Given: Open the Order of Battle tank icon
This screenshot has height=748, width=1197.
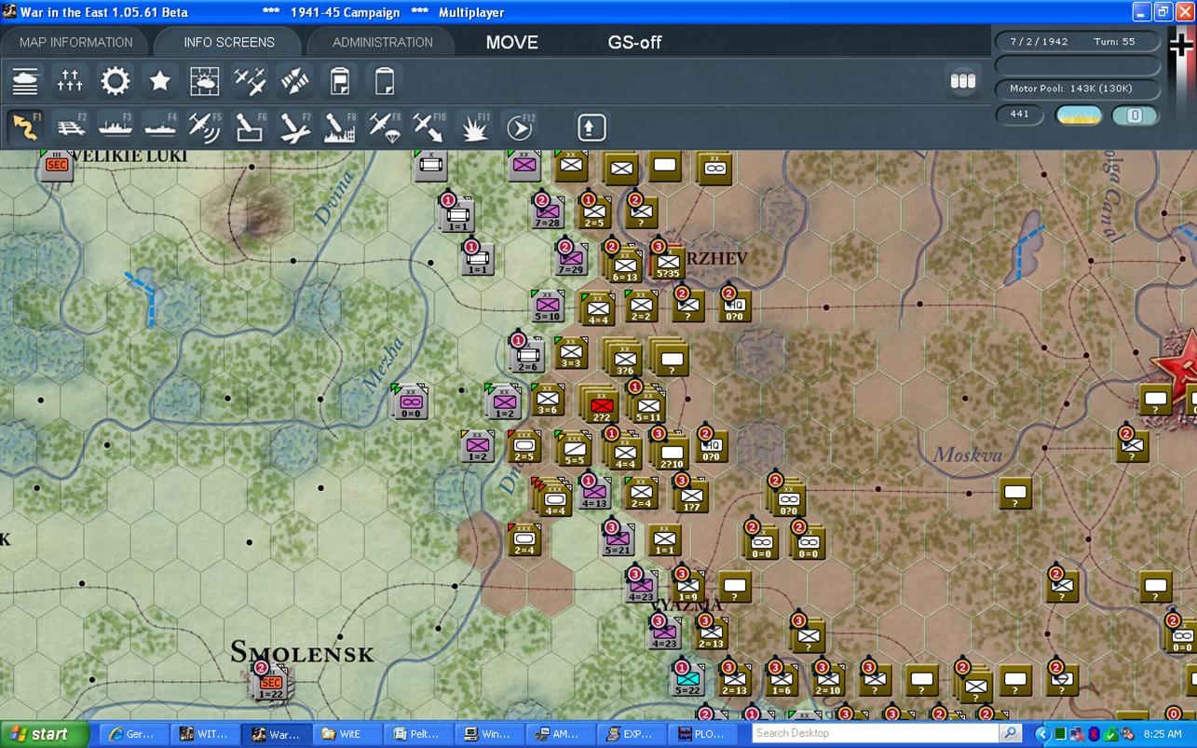Looking at the screenshot, I should pos(25,82).
